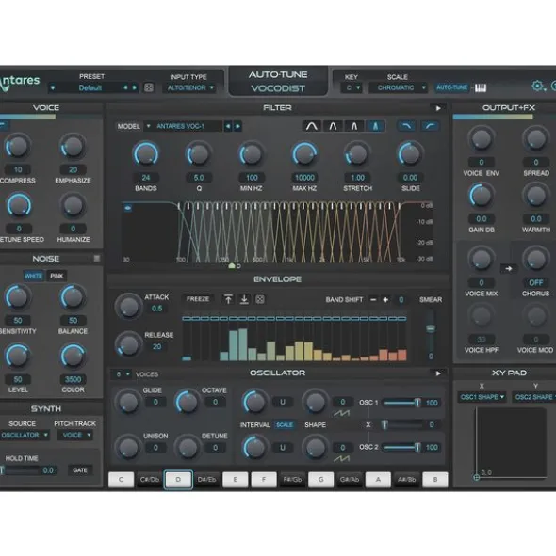556x556 pixels.
Task: Adjust the Smear vertical slider
Action: pos(431,329)
